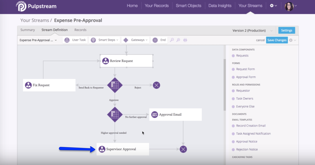Click the Send Back to Requester label
315x165 pixels.
pyautogui.click(x=91, y=88)
